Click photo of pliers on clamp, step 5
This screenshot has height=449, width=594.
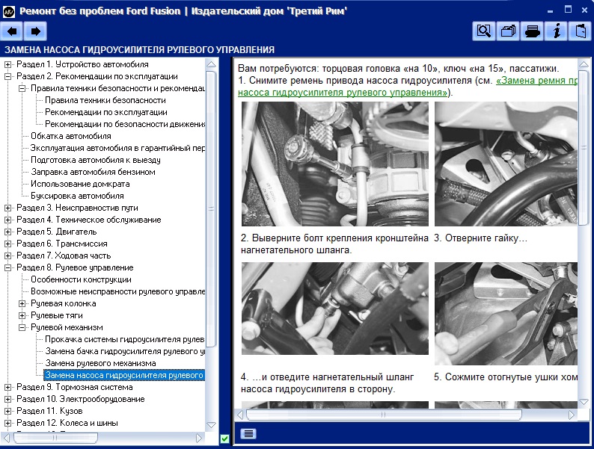click(x=506, y=314)
